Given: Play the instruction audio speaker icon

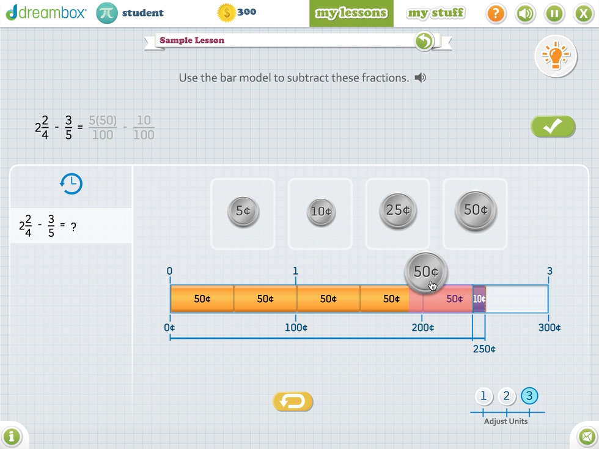Looking at the screenshot, I should tap(421, 78).
